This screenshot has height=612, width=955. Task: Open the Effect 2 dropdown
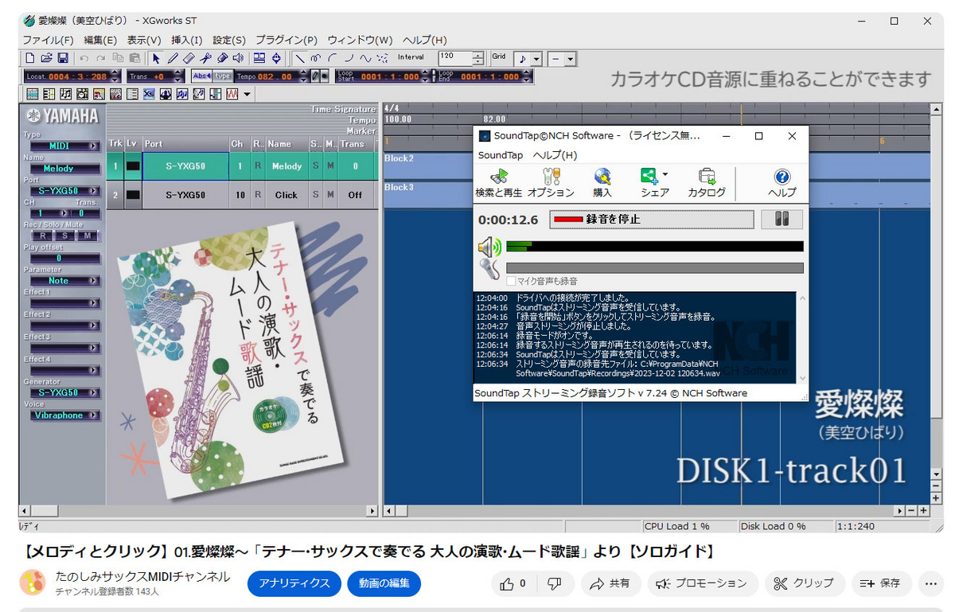pos(64,325)
